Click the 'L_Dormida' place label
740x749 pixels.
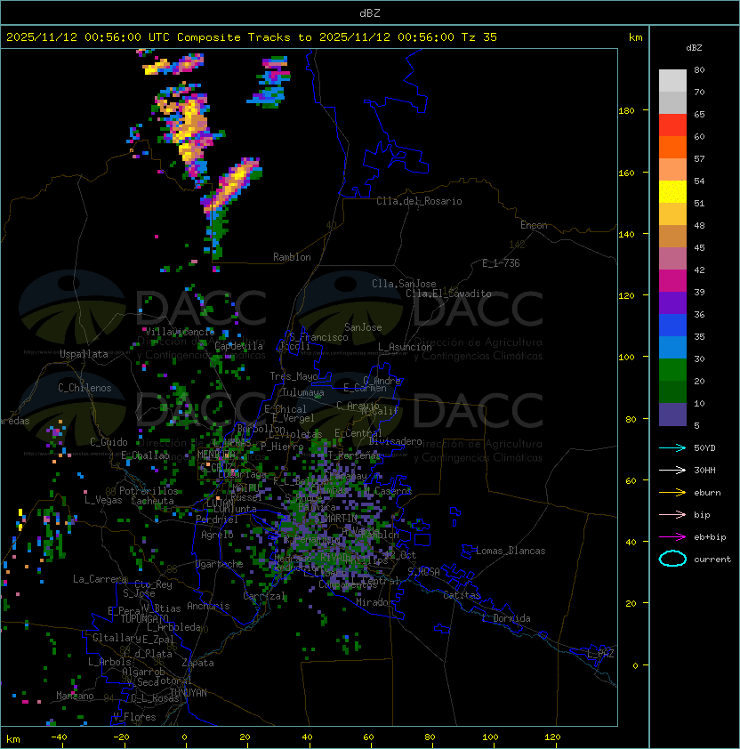[506, 618]
